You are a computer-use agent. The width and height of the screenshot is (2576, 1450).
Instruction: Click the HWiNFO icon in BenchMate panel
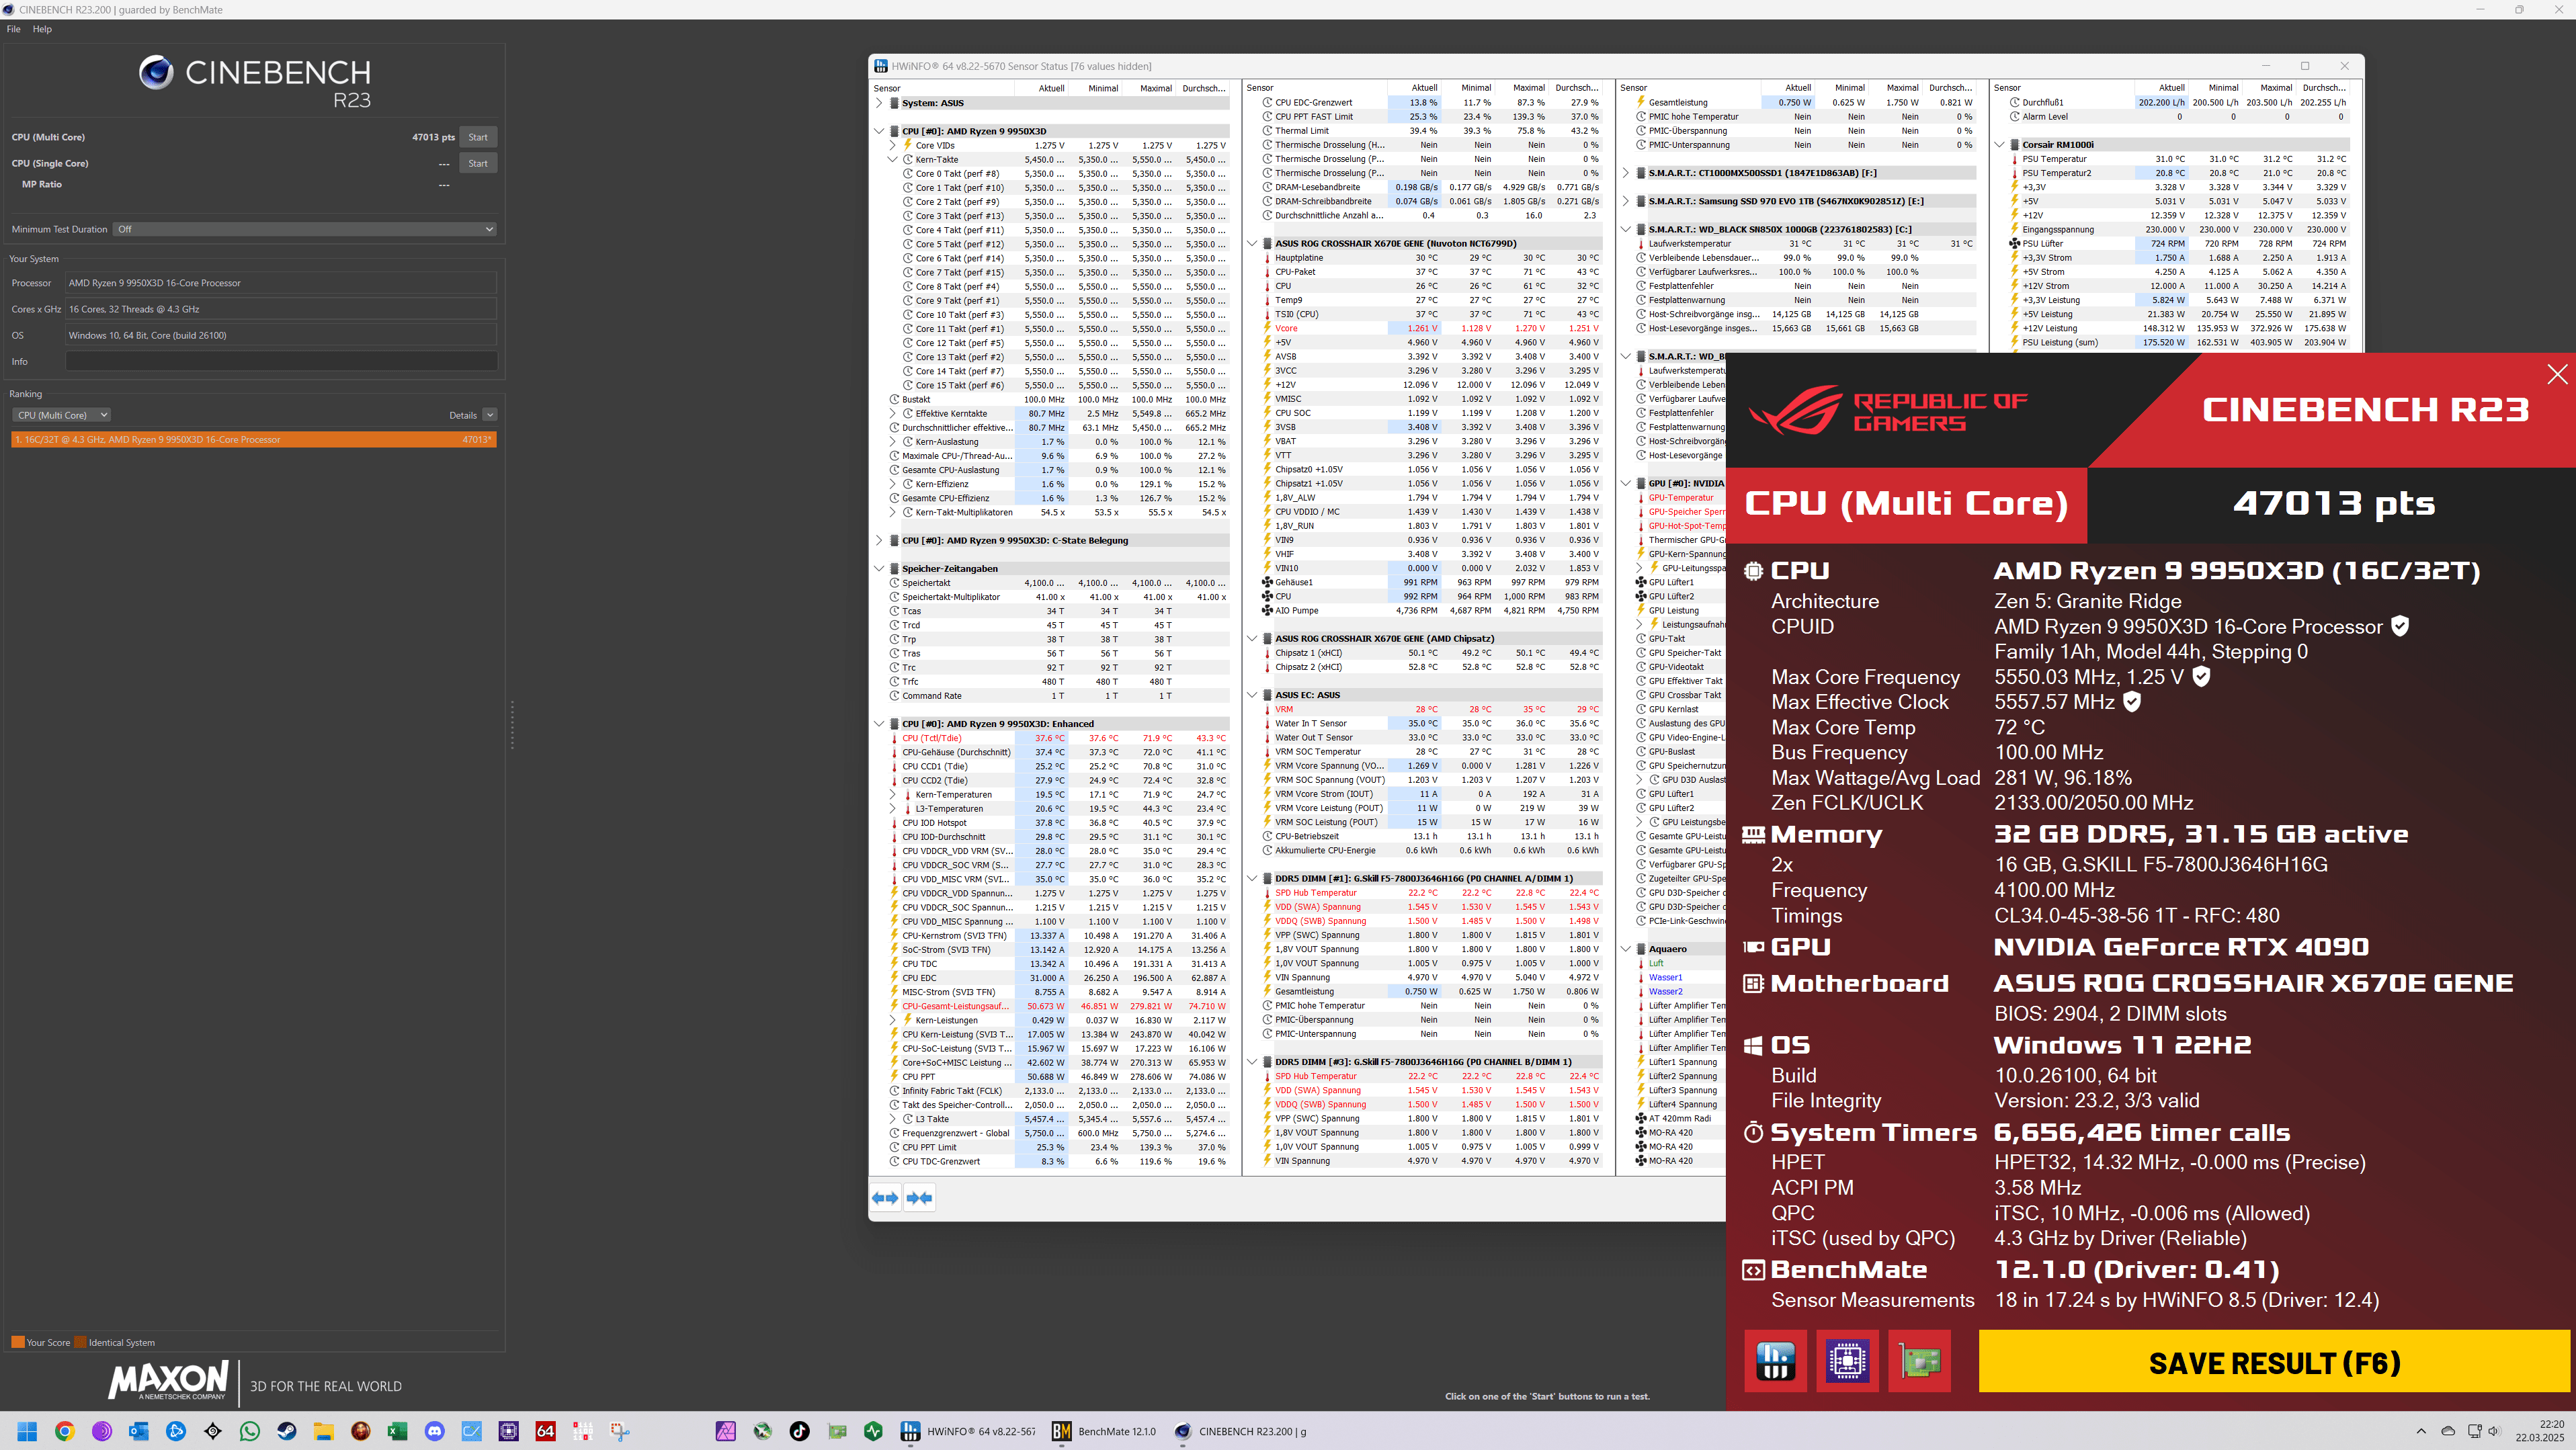coord(1775,1361)
